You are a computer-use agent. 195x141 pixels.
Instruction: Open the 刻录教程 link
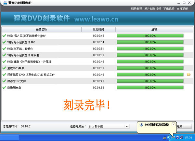tap(136, 9)
